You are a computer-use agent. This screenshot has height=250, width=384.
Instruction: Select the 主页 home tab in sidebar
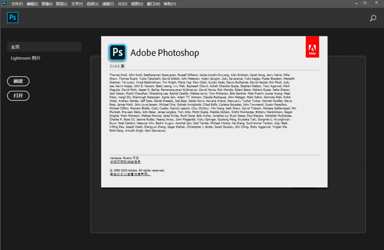click(44, 47)
